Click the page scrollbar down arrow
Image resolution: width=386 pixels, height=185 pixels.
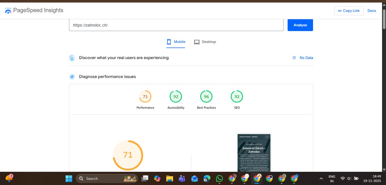tap(384, 169)
